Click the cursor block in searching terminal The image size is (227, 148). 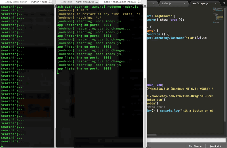2,145
